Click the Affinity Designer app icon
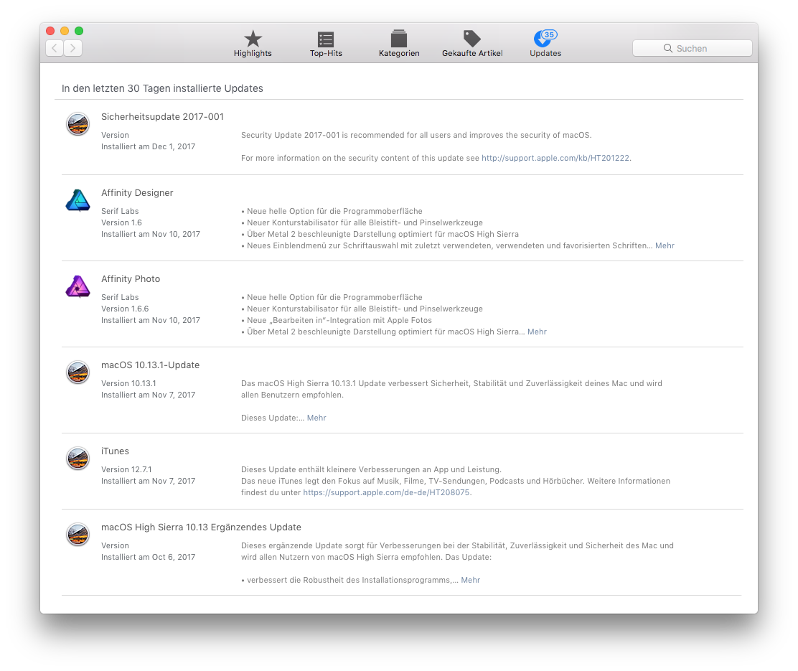The width and height of the screenshot is (798, 671). click(x=78, y=201)
